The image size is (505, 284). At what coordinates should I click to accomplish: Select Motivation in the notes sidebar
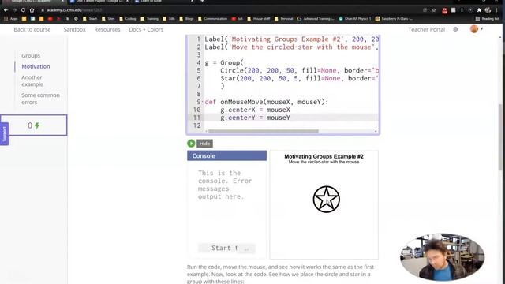[x=36, y=66]
